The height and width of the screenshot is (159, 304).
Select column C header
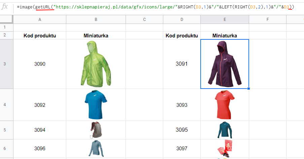144,20
